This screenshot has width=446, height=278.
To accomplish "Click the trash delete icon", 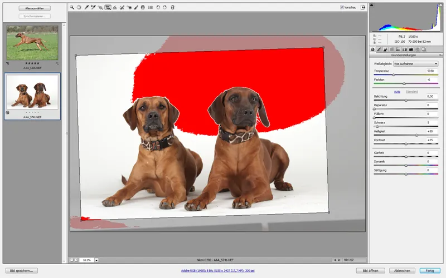I will (x=172, y=7).
